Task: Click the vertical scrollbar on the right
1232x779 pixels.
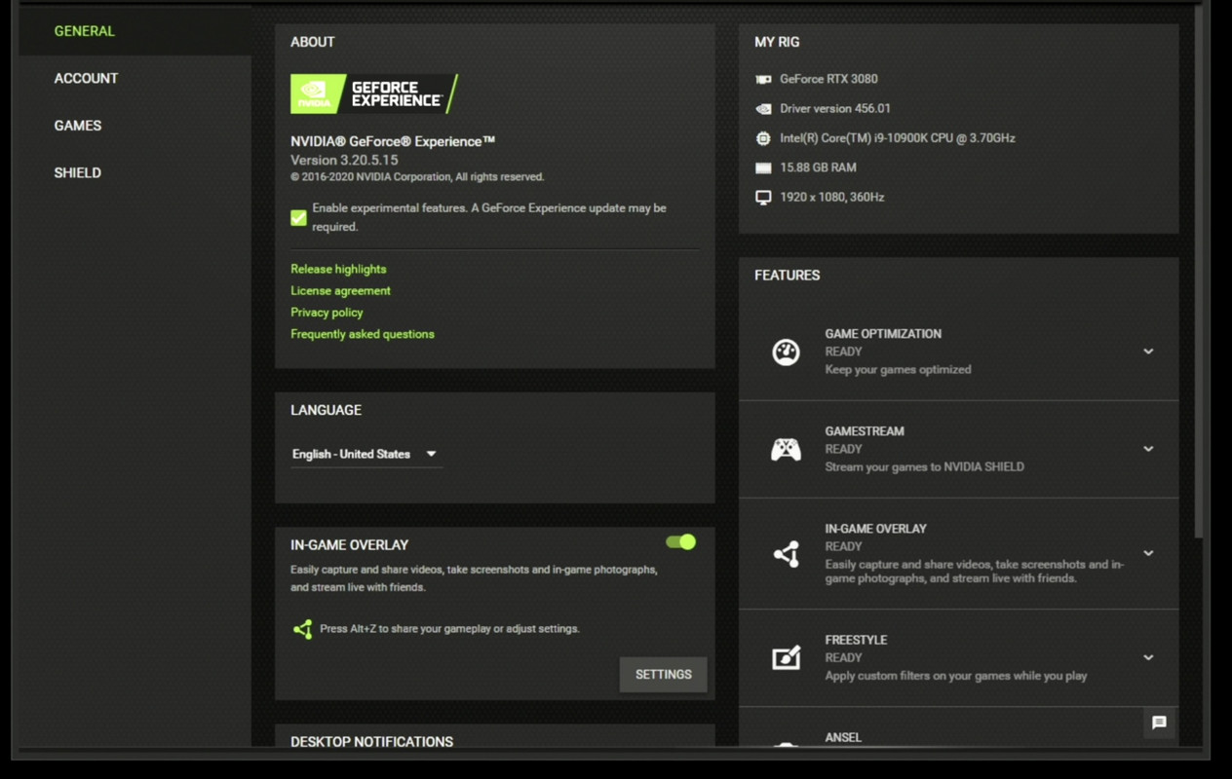Action: pos(1199,273)
